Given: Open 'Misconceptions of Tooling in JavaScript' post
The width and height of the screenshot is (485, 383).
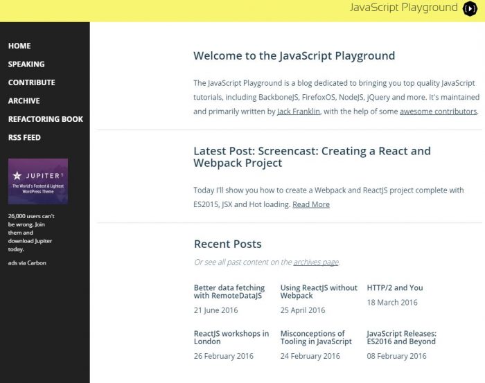Looking at the screenshot, I should (316, 337).
